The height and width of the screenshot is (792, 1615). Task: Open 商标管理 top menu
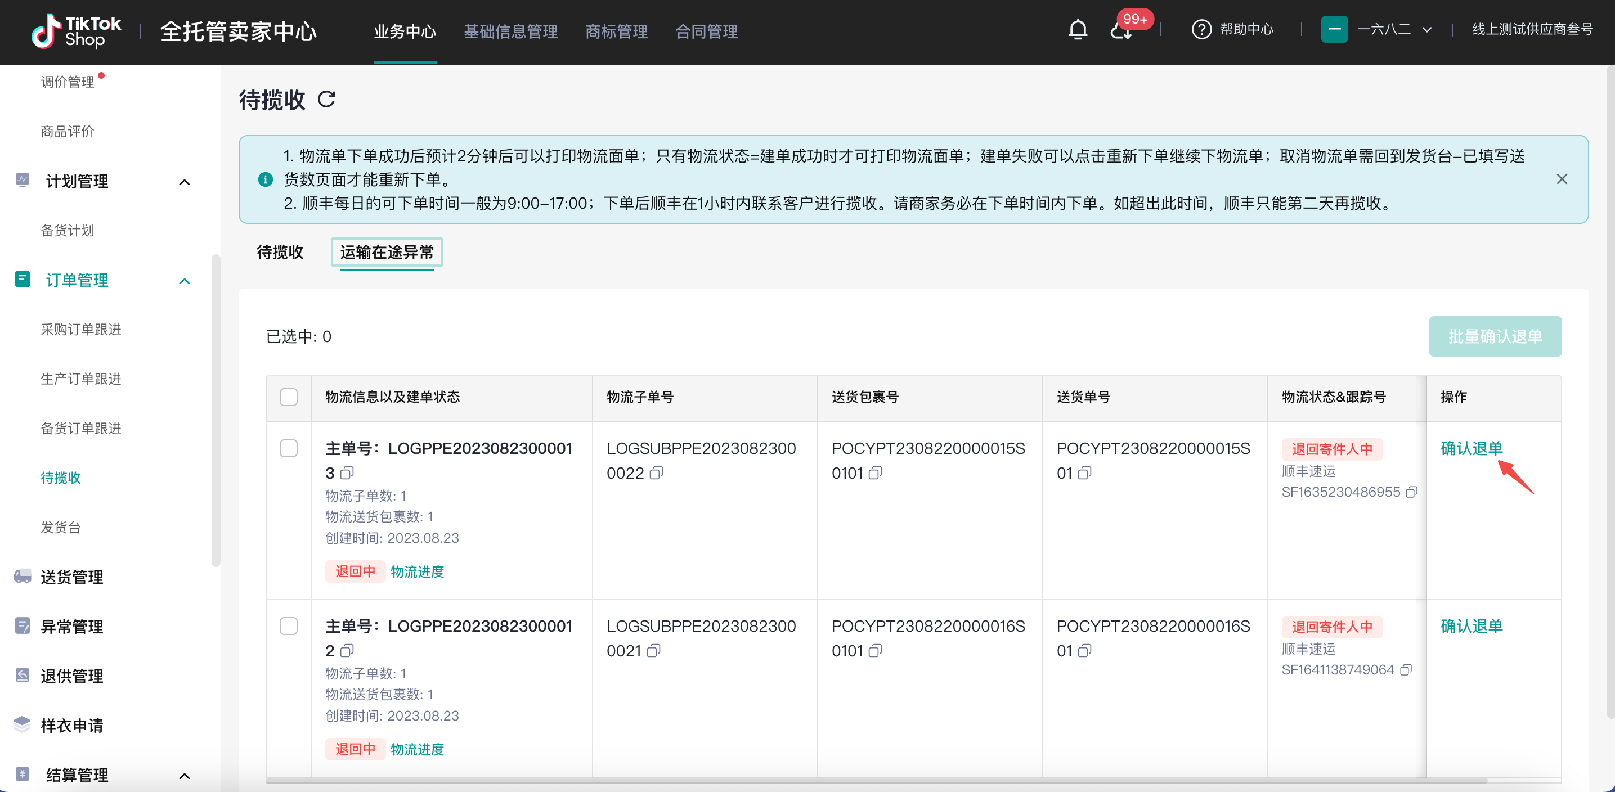tap(616, 31)
